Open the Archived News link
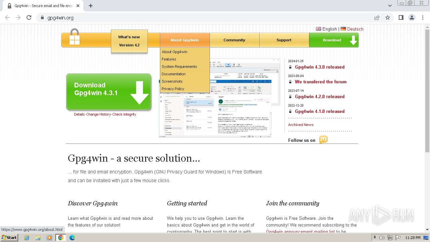Image resolution: width=430 pixels, height=242 pixels. (301, 125)
